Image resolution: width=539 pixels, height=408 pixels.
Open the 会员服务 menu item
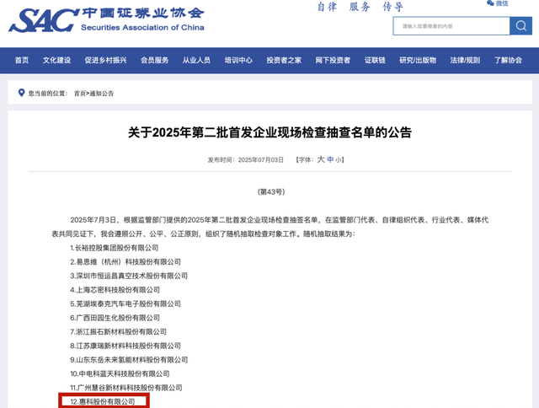coord(154,60)
